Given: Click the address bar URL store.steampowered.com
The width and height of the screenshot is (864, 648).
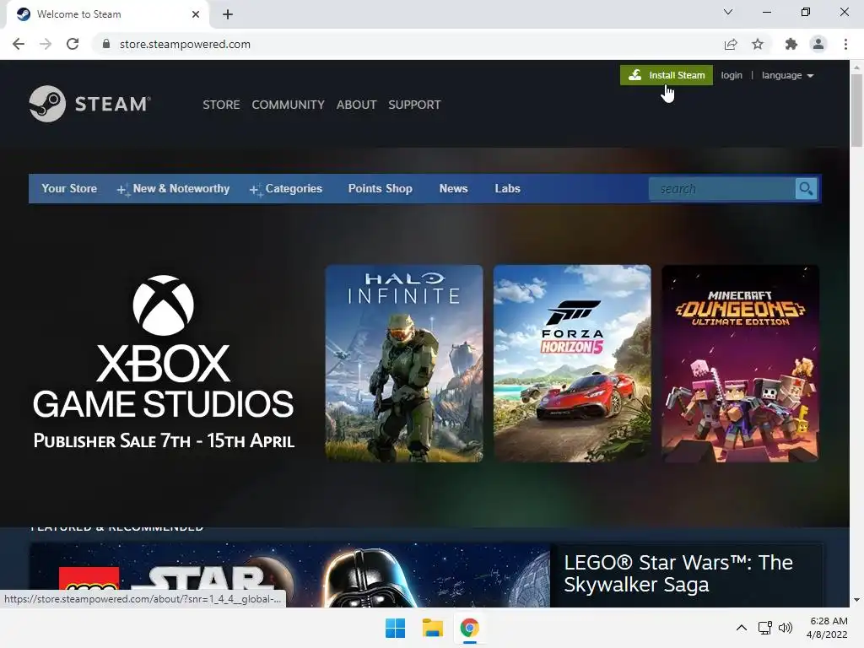Looking at the screenshot, I should 185,44.
